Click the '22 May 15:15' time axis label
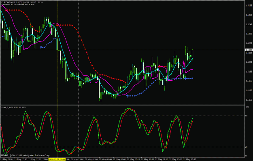The height and width of the screenshot is (161, 253). click(x=190, y=159)
